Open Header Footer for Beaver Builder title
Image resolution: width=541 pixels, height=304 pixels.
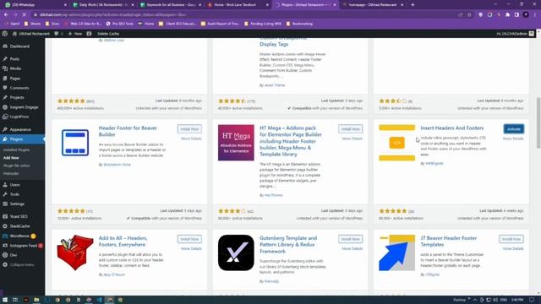click(128, 132)
